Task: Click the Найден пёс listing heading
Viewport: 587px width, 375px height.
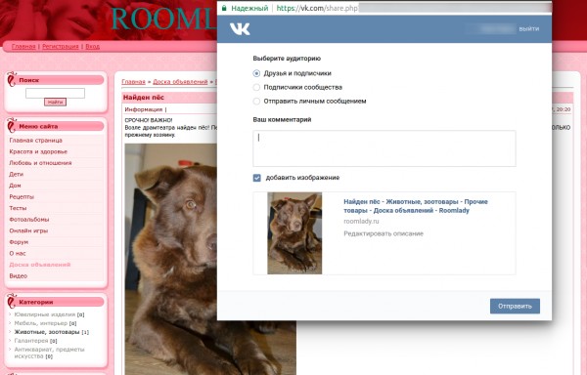Action: (144, 98)
